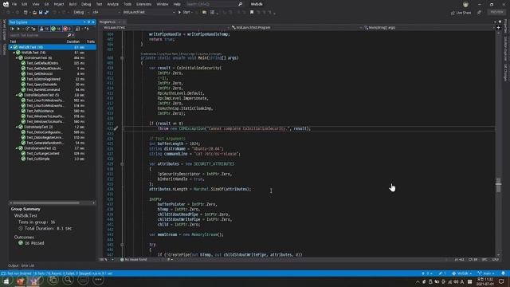510x287 pixels.
Task: Click the taskbar clock
Action: pyautogui.click(x=485, y=281)
